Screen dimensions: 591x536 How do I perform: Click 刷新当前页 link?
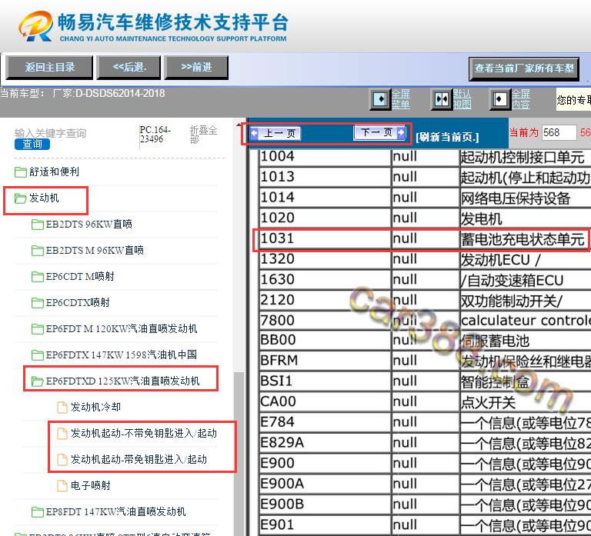tap(447, 137)
